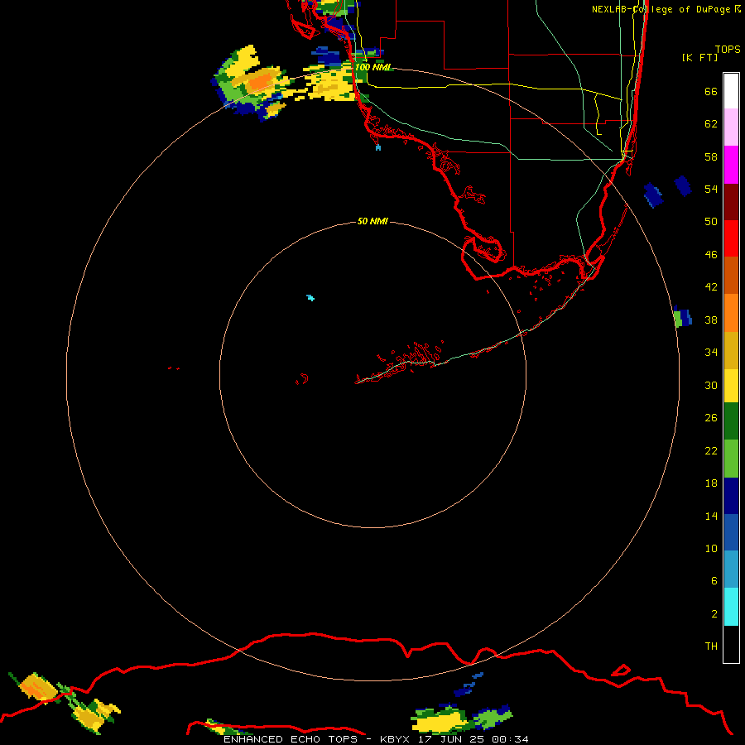Screen dimensions: 745x745
Task: Click the 42 legend value
Action: [x=711, y=287]
